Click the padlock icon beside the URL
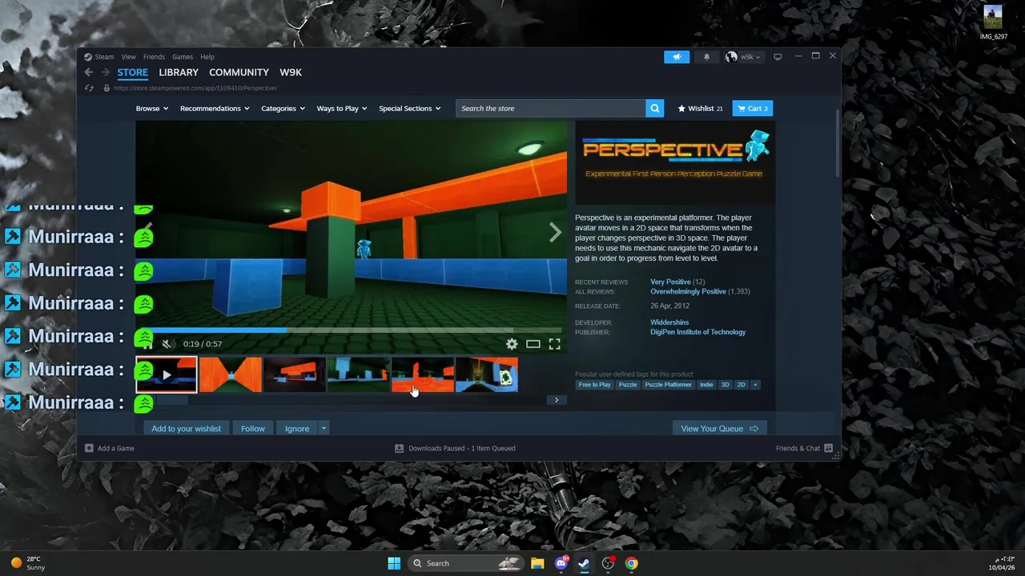Image resolution: width=1025 pixels, height=576 pixels. click(107, 88)
